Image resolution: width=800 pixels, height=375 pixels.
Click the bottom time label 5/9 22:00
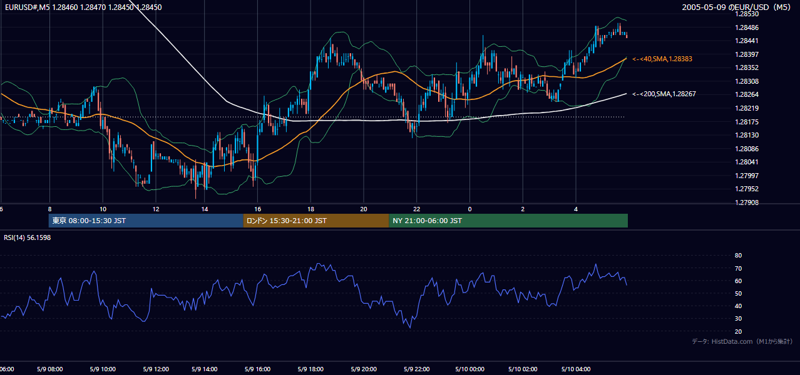coord(417,369)
